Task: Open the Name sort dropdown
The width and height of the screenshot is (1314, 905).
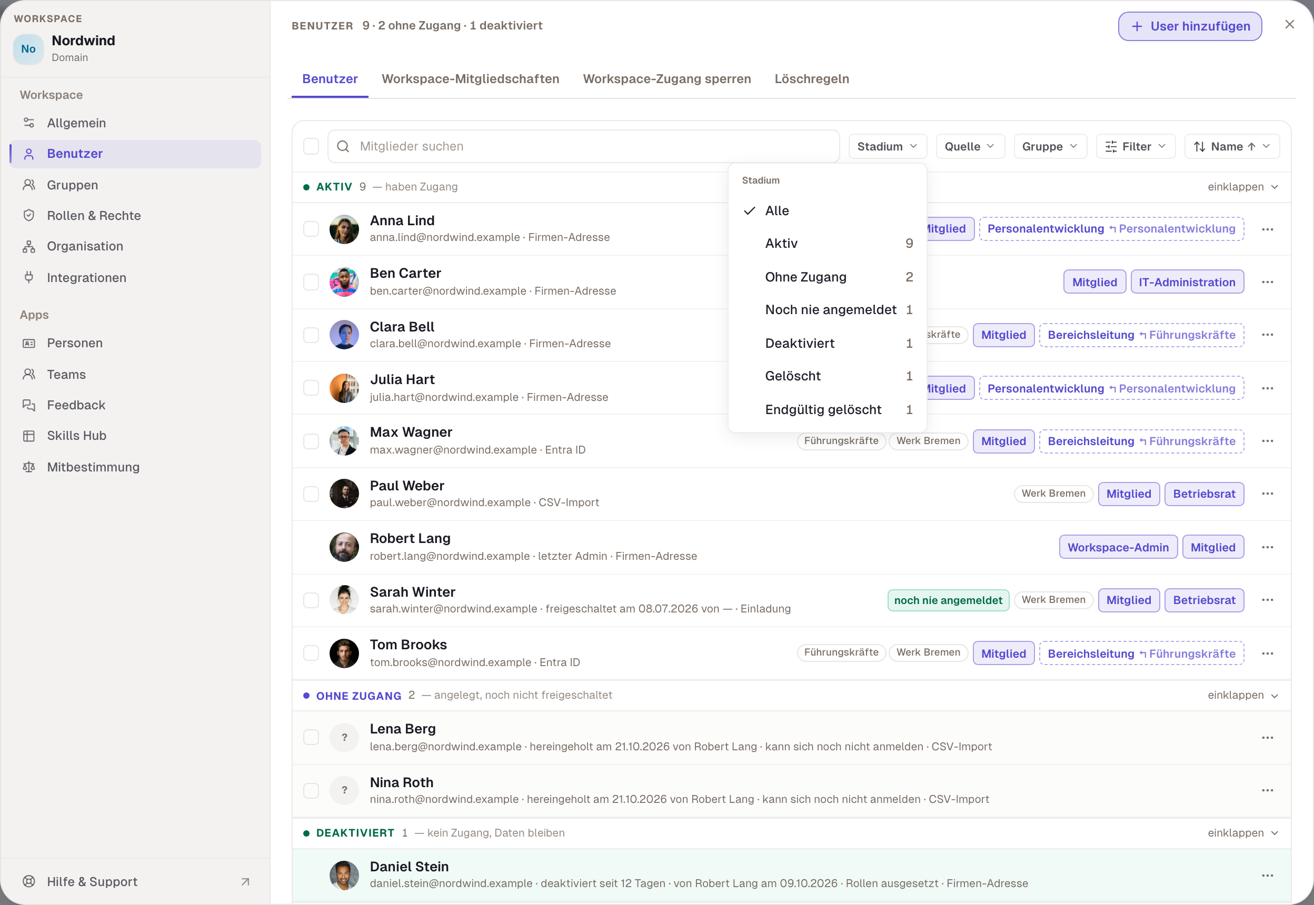Action: pyautogui.click(x=1232, y=146)
